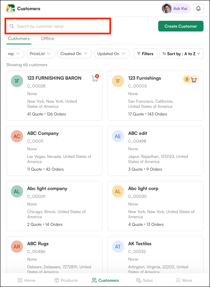
Task: Change the Sort by A to Z option
Action: click(181, 54)
